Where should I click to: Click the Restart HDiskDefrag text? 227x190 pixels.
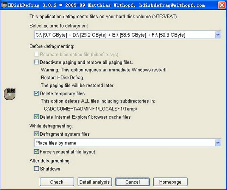(x=62, y=78)
